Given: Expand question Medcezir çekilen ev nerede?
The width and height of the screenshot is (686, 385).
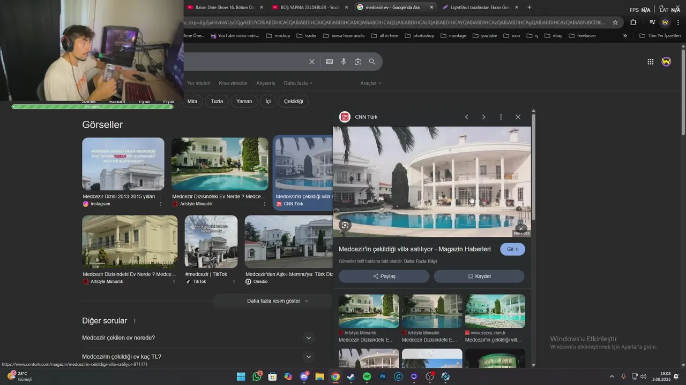Looking at the screenshot, I should pos(308,338).
